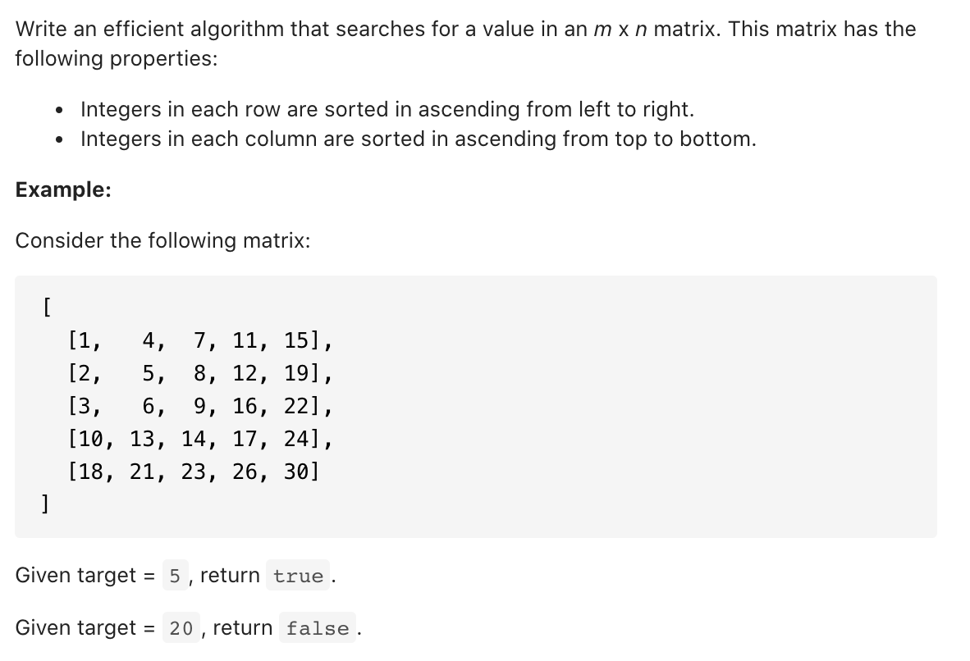Click the text 'Consider the following matrix:'
Image resolution: width=970 pixels, height=661 pixels.
click(162, 240)
